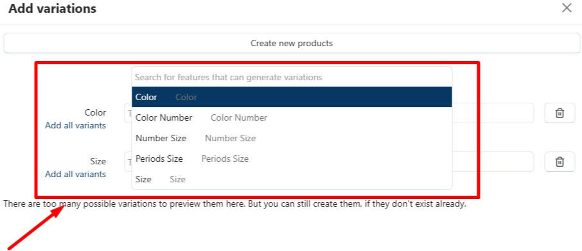
Task: Click the Add variations dialog title
Action: pyautogui.click(x=52, y=8)
